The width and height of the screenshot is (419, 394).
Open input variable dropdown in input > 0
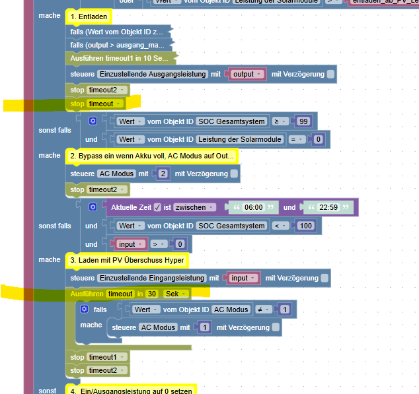pyautogui.click(x=131, y=244)
